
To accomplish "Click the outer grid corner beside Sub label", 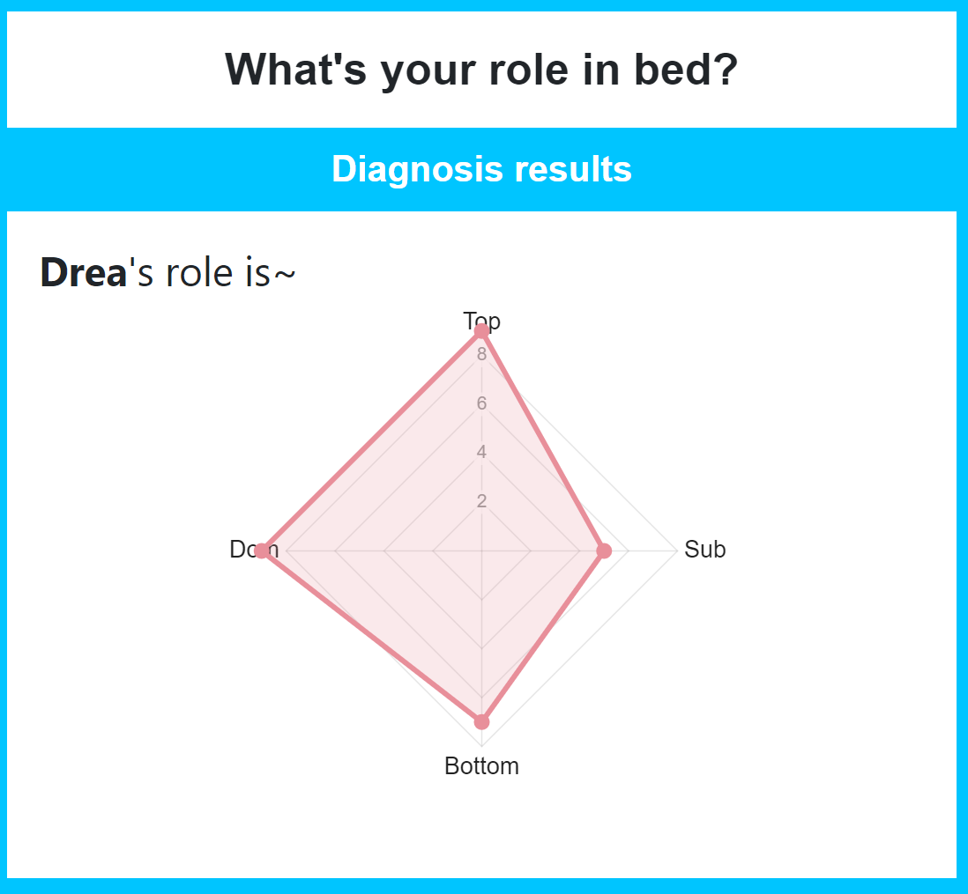I will click(x=677, y=551).
